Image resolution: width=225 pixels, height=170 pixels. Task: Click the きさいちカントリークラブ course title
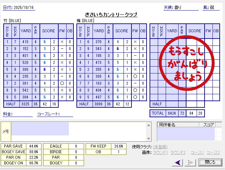[x=111, y=15]
